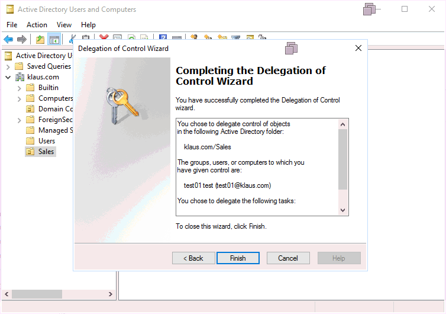Maximize the Active Directory window

click(x=405, y=9)
